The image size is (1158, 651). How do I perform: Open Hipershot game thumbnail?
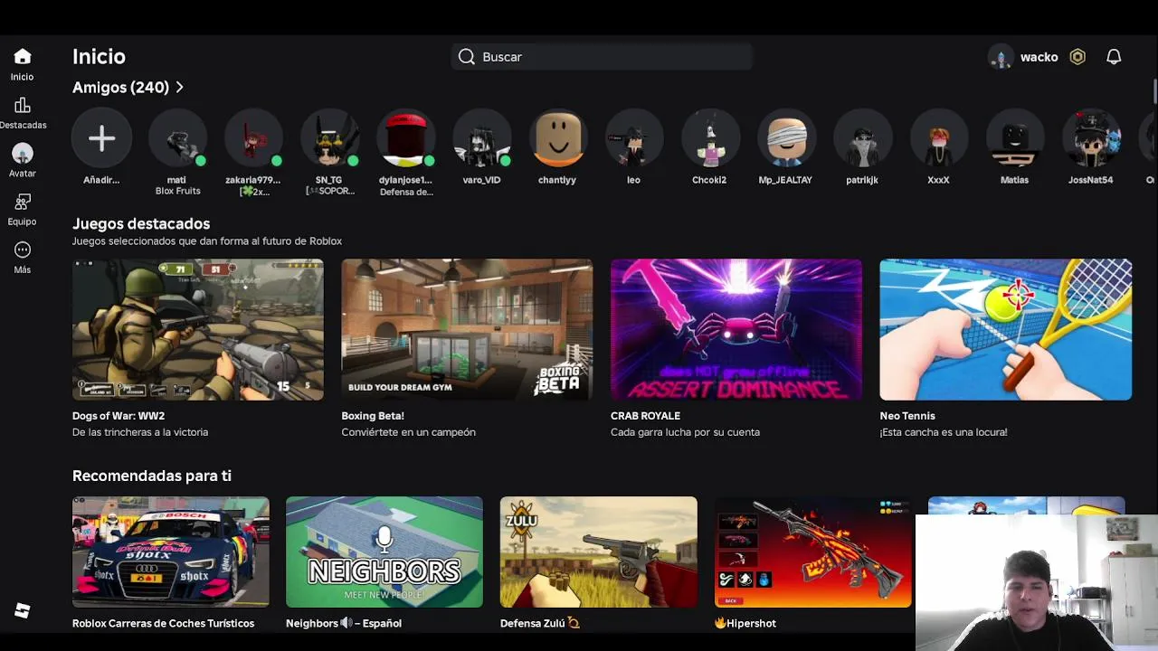pyautogui.click(x=812, y=552)
